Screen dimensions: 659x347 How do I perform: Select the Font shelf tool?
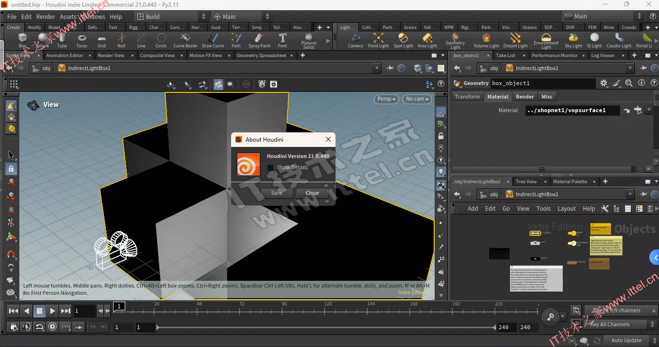(x=282, y=40)
